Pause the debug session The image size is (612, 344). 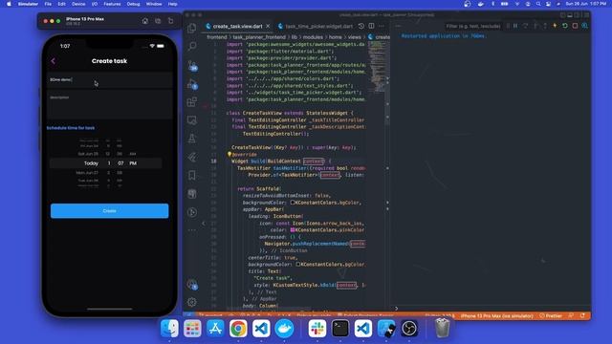[515, 26]
